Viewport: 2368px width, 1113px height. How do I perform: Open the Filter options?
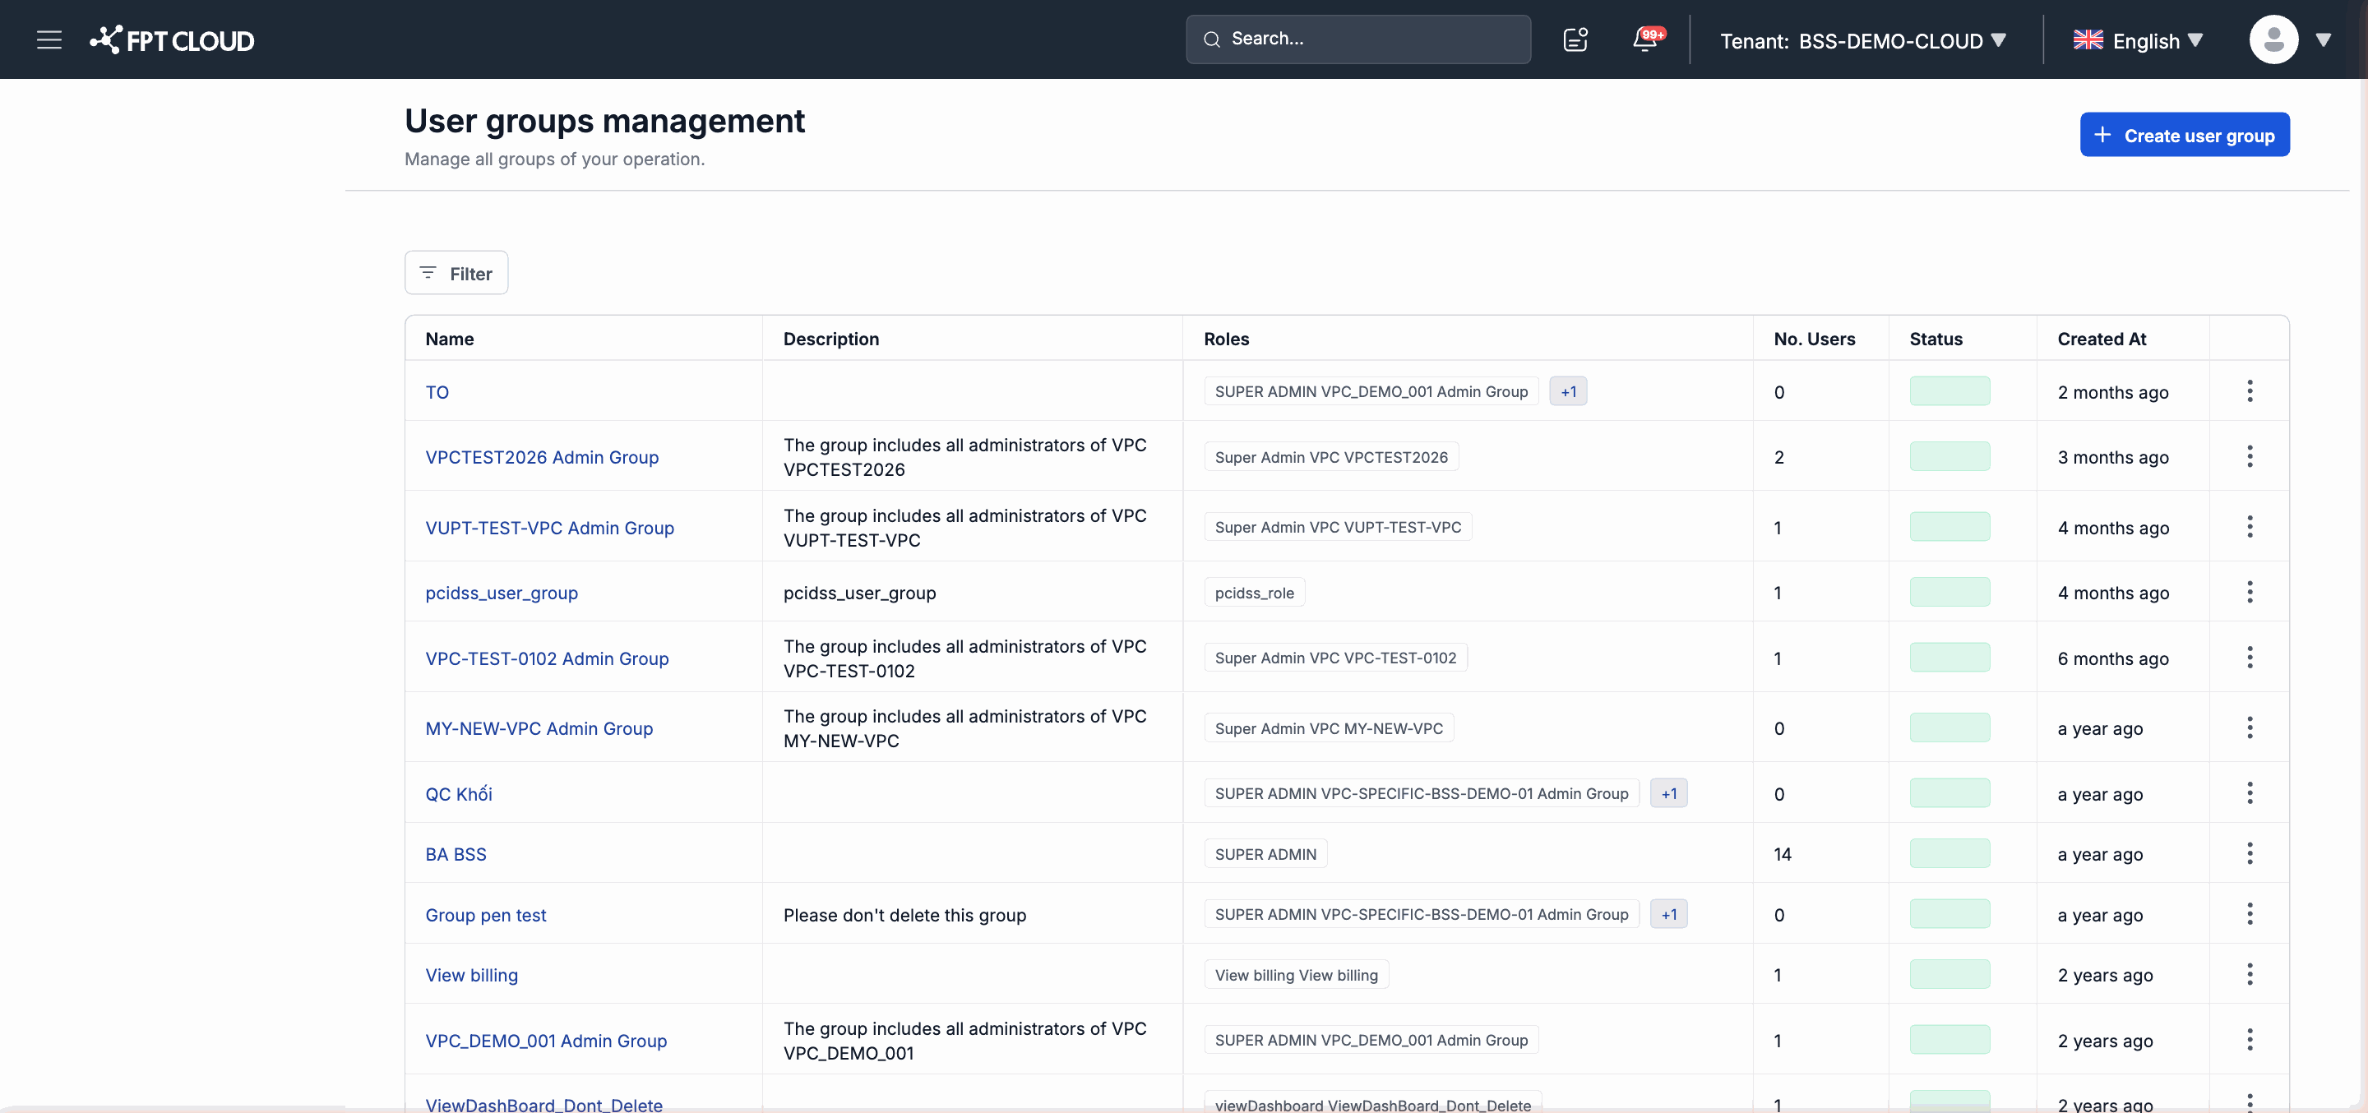pyautogui.click(x=456, y=273)
